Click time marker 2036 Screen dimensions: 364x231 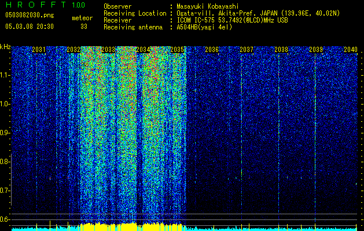coord(212,50)
